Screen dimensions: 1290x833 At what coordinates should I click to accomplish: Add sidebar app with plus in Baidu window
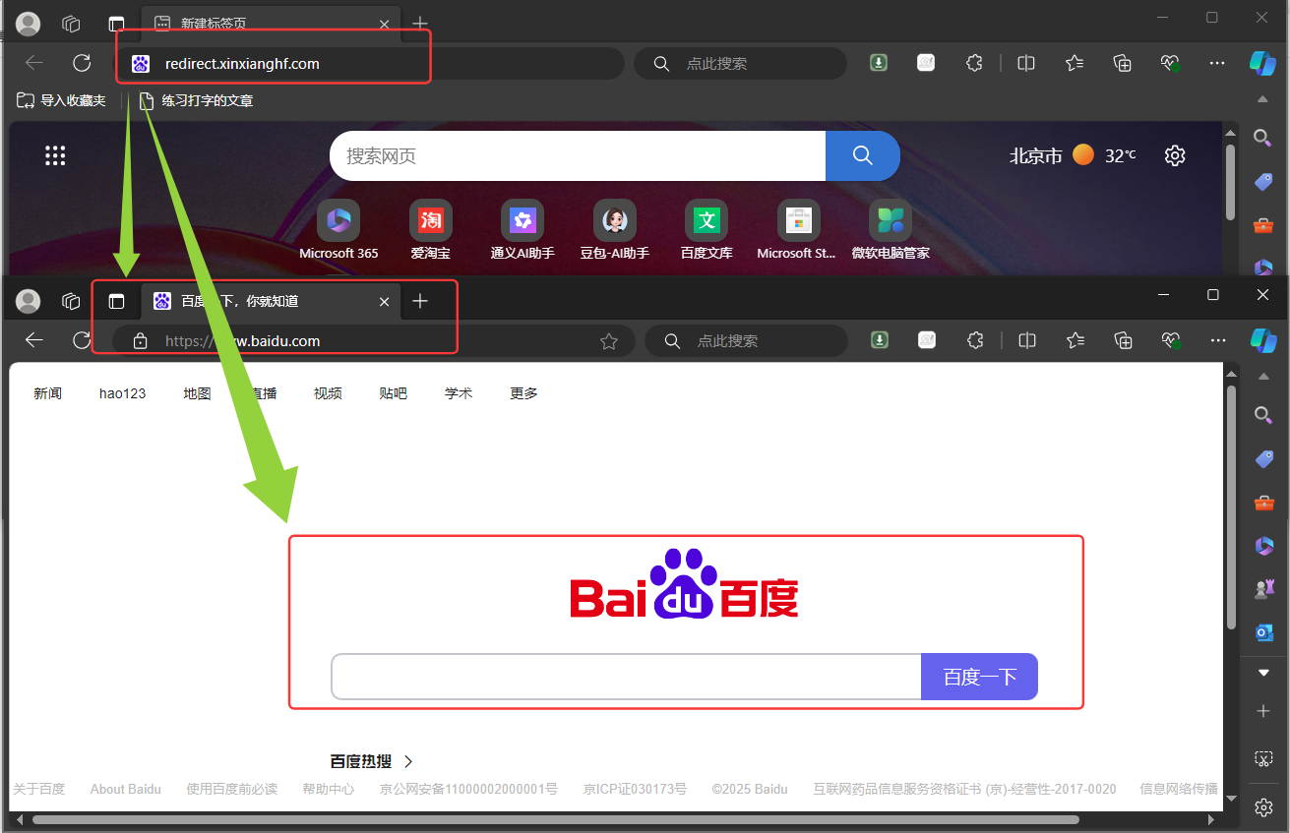tap(1263, 711)
